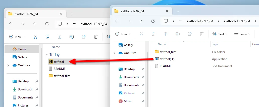Image resolution: width=259 pixels, height=107 pixels.
Task: Add new tab in right window
Action: tap(178, 11)
